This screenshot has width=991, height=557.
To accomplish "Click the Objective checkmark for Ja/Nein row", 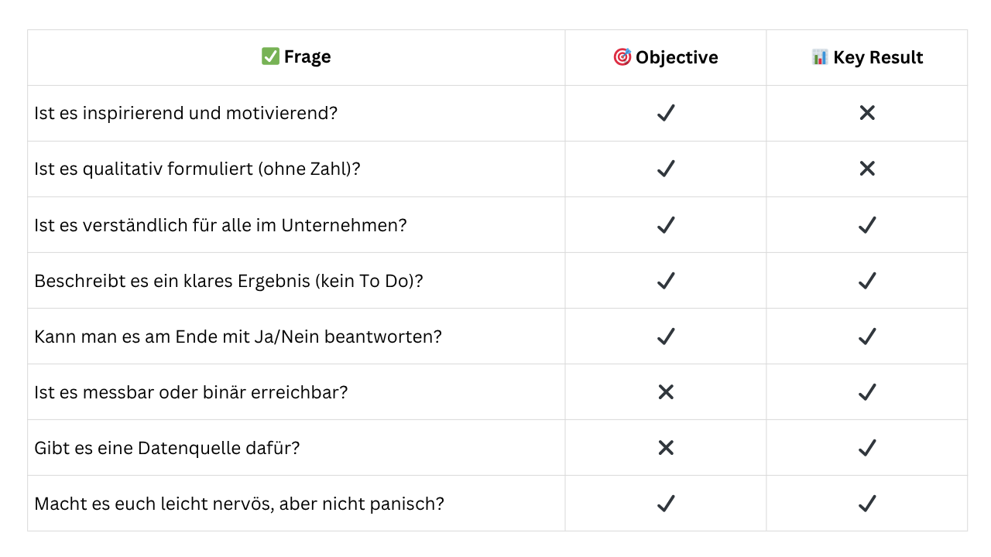I will pyautogui.click(x=666, y=337).
